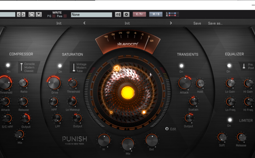Click the floppy disk save icon
This screenshot has width=255, height=158.
pyautogui.click(x=39, y=14)
